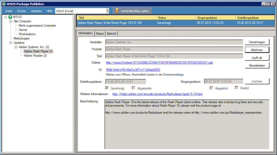The height and width of the screenshot is (155, 277).
Task: Switch to the Status tab
Action: (100, 33)
